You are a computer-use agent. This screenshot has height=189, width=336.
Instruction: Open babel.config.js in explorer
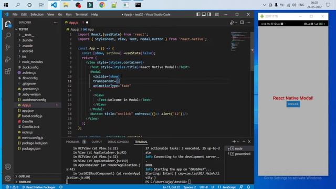tap(32, 116)
